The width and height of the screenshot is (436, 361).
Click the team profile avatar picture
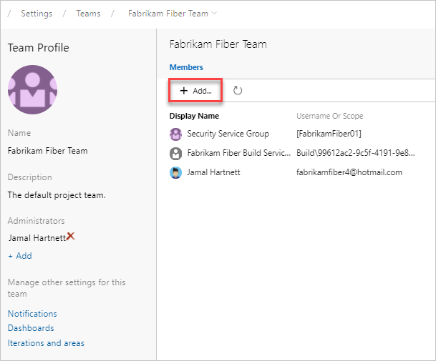coord(32,89)
